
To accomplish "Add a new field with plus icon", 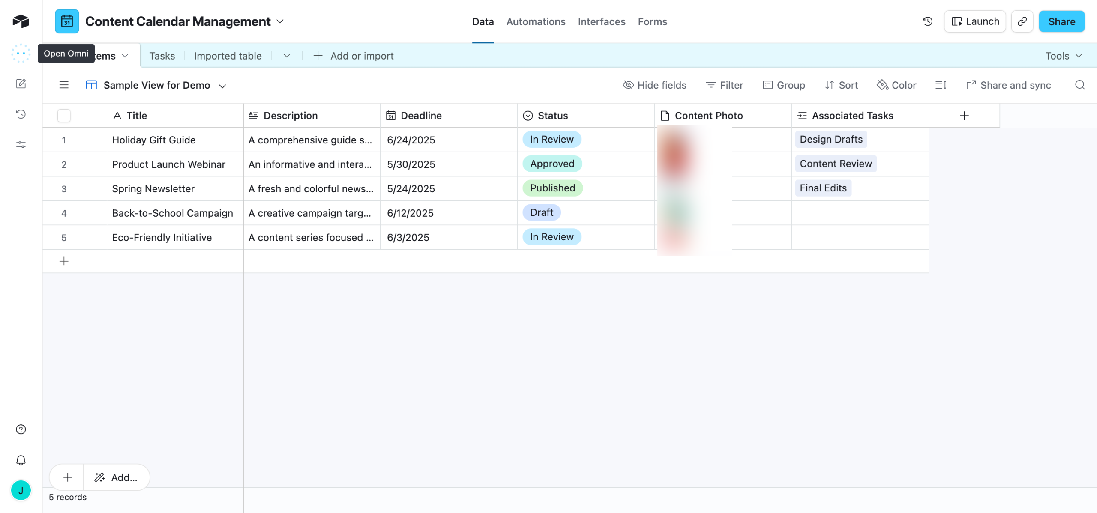I will (964, 116).
